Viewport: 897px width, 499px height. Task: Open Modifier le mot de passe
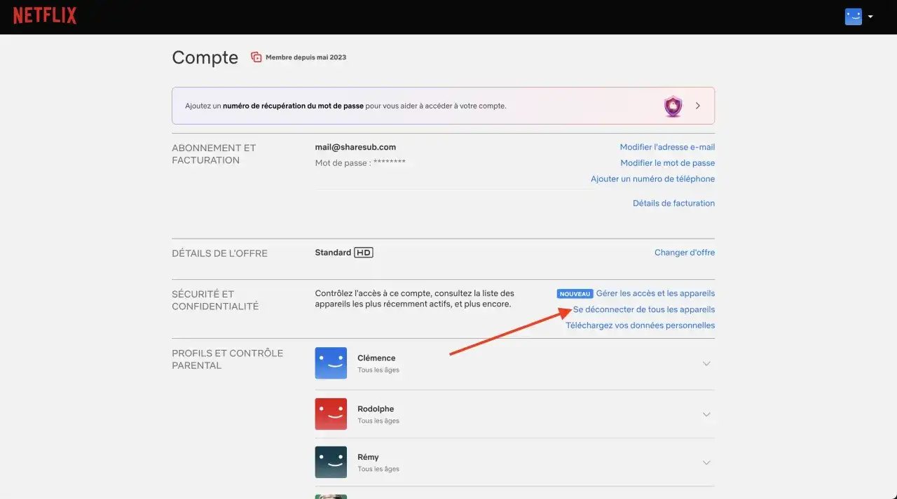pos(667,163)
